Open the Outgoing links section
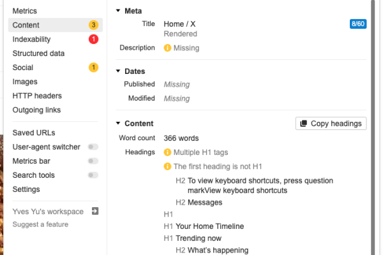Viewport: 383px width, 255px height. 36,110
